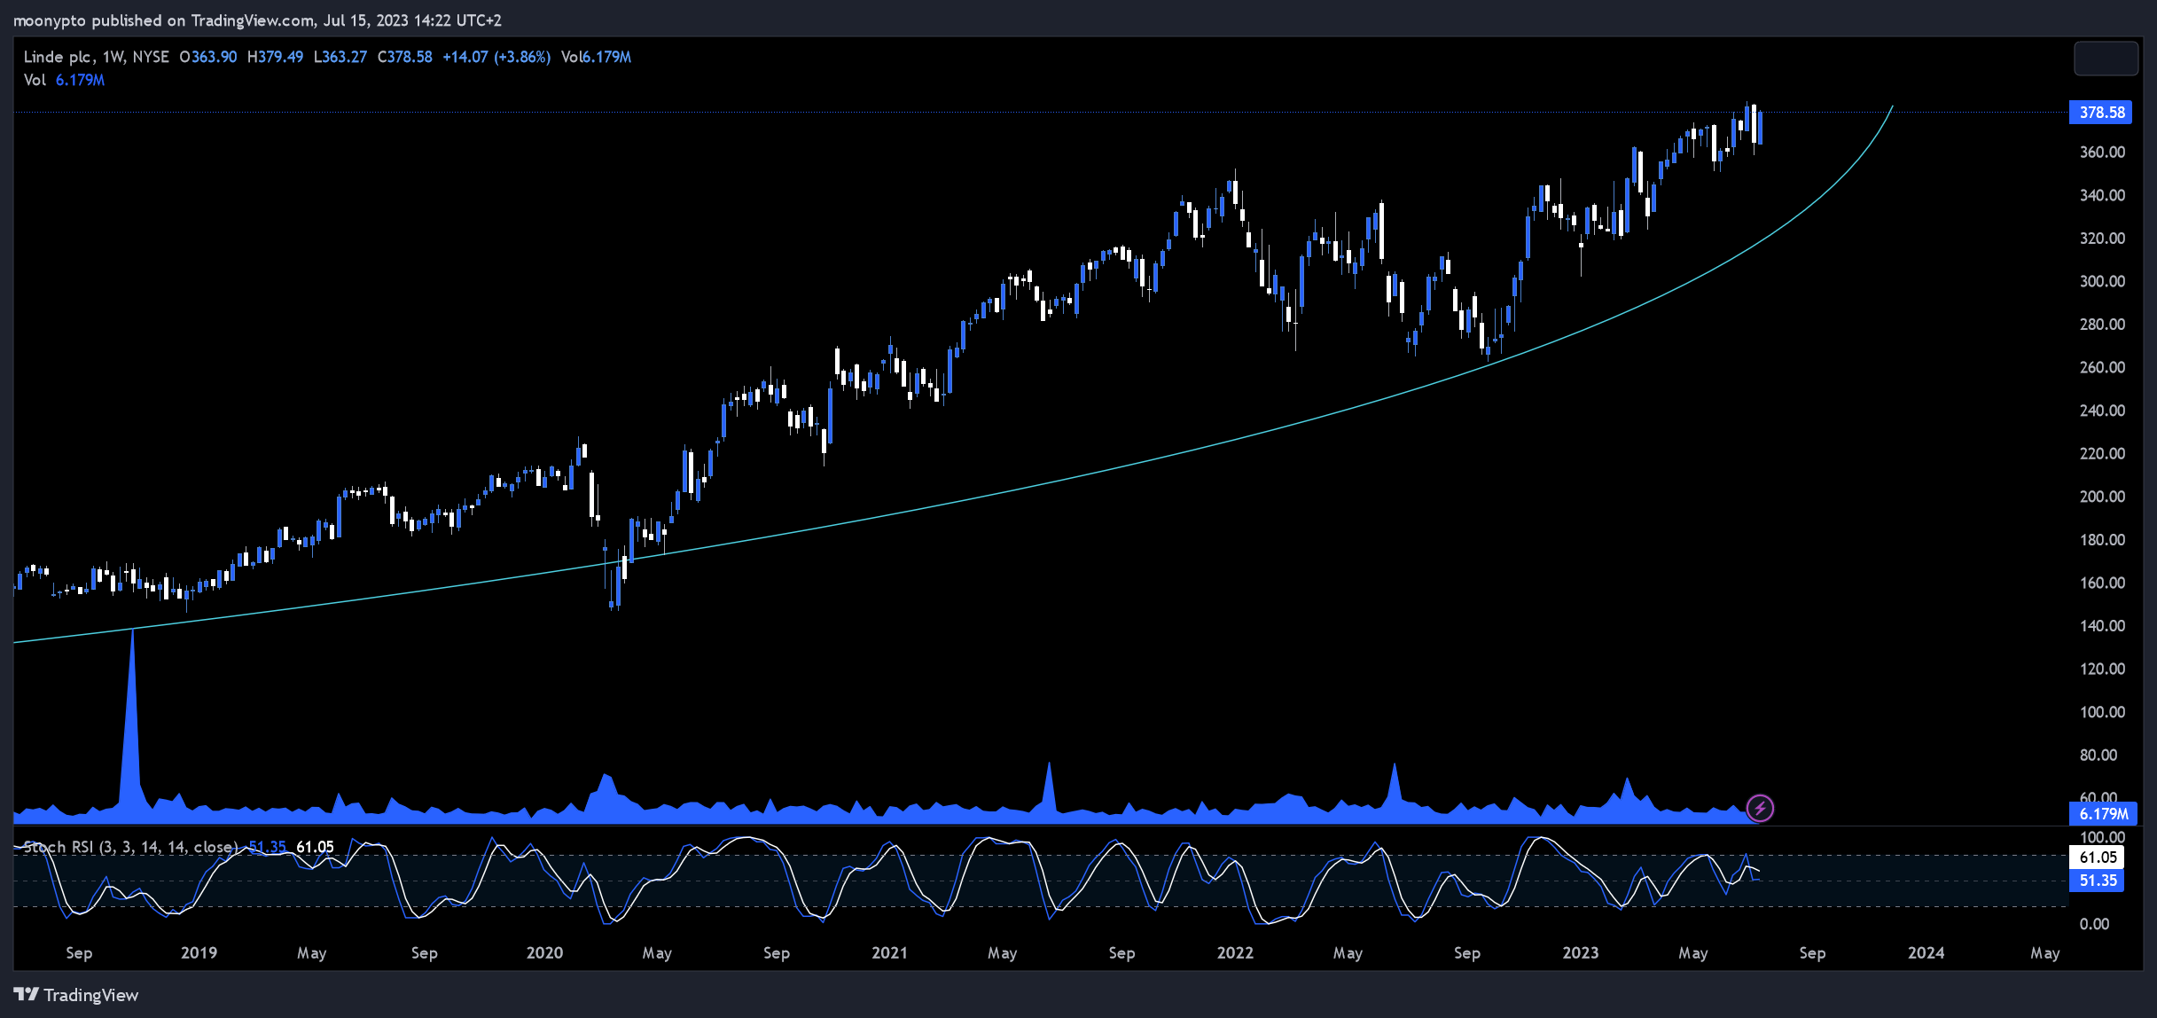
Task: Click the 2020 label on the time axis
Action: (544, 952)
